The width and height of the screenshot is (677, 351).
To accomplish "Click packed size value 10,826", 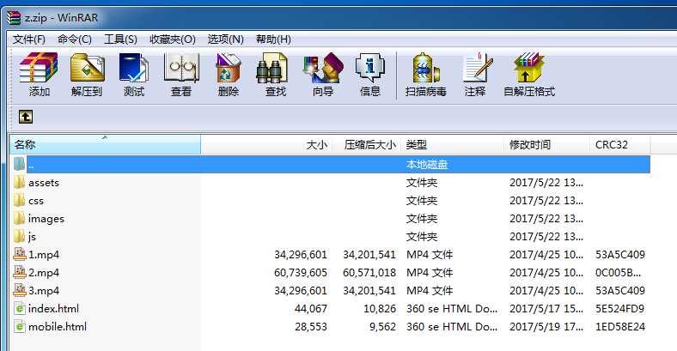I will 380,309.
